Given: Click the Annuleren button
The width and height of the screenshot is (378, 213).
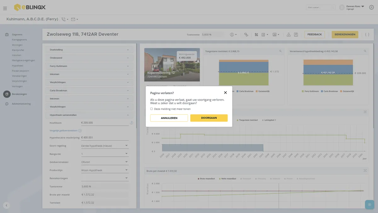Looking at the screenshot, I should point(169,118).
